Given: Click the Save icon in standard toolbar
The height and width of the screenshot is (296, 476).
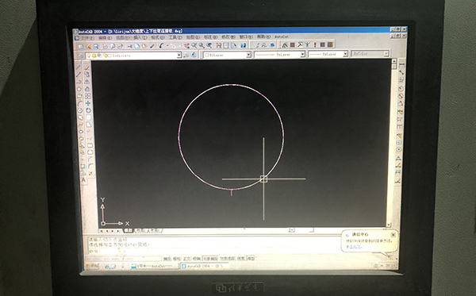Looking at the screenshot, I should [96, 46].
